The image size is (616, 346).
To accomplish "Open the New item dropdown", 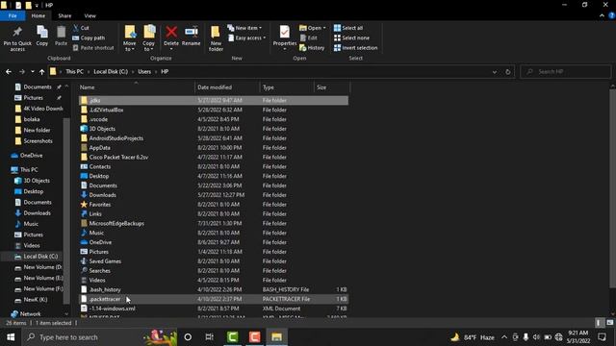I will (244, 28).
